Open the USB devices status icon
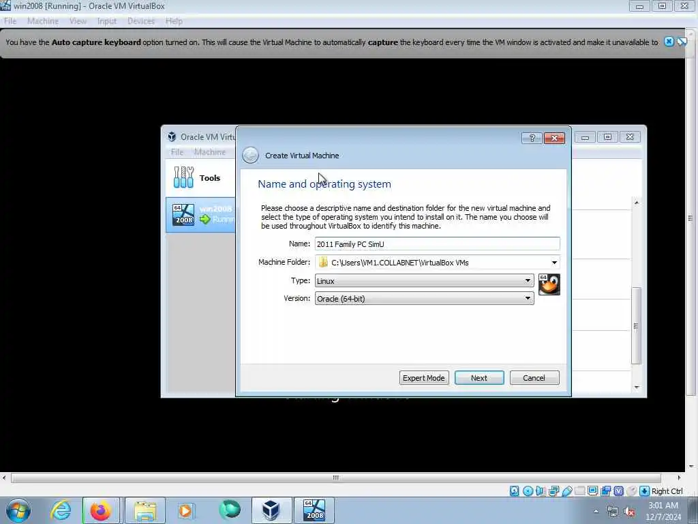This screenshot has height=524, width=698. pos(566,491)
